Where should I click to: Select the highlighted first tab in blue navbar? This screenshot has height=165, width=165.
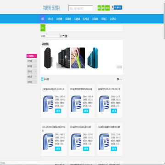tap(43, 19)
